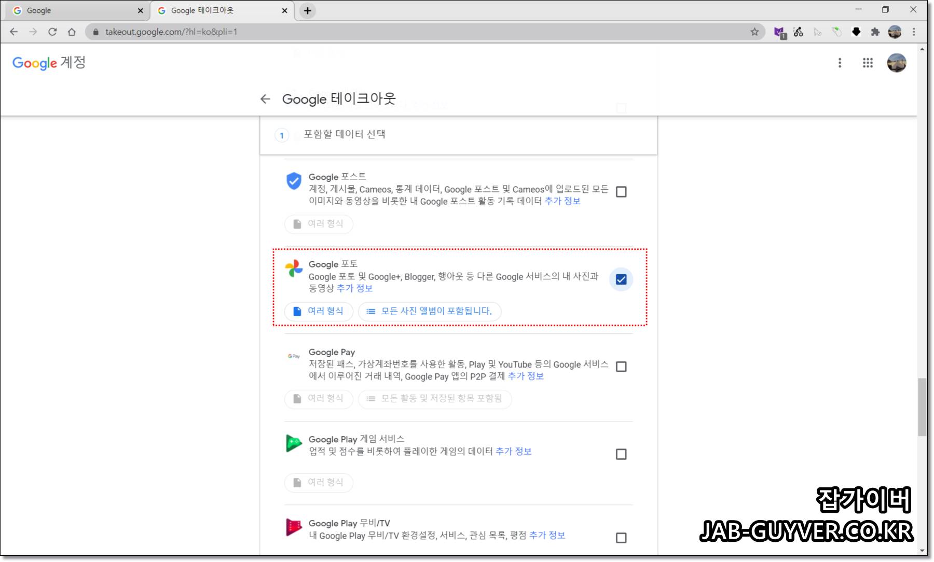Click 여러 형식 button under Google 포스트

pos(319,224)
